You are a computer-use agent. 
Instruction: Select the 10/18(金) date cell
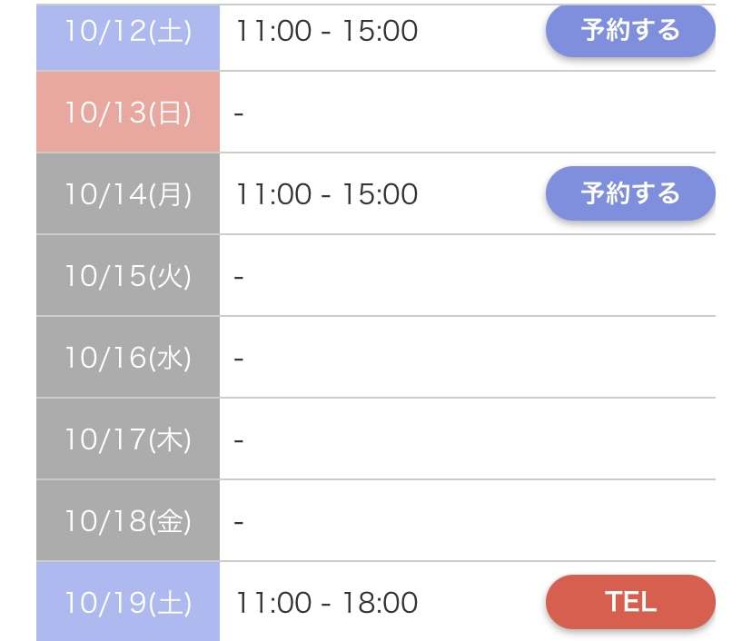tap(128, 520)
